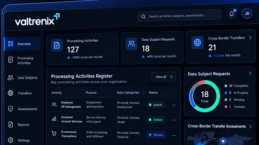This screenshot has height=145, width=259.
Task: Expand Cross-Border Transfer Assessments panel chevron
Action: click(250, 126)
